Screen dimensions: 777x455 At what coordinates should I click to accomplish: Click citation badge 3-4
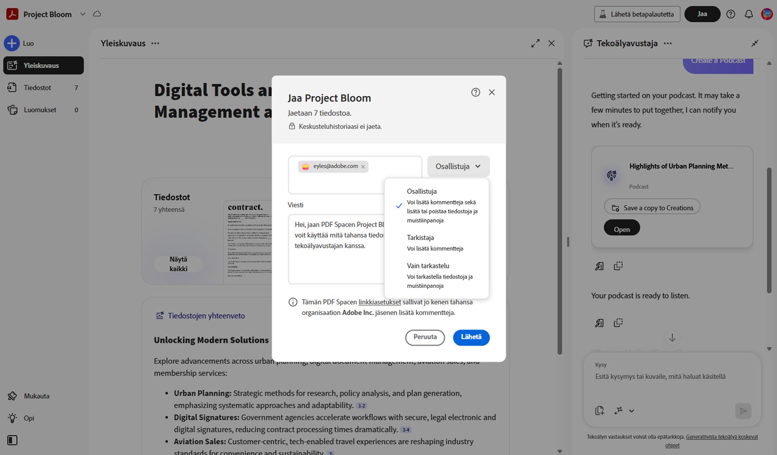[x=406, y=430]
